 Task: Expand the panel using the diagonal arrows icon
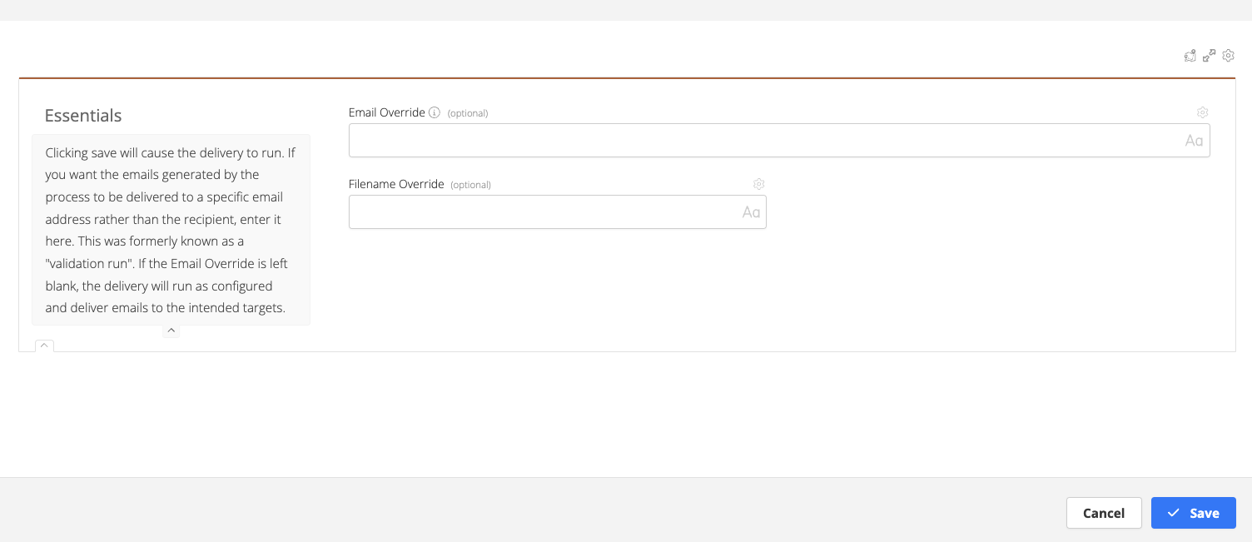coord(1209,55)
